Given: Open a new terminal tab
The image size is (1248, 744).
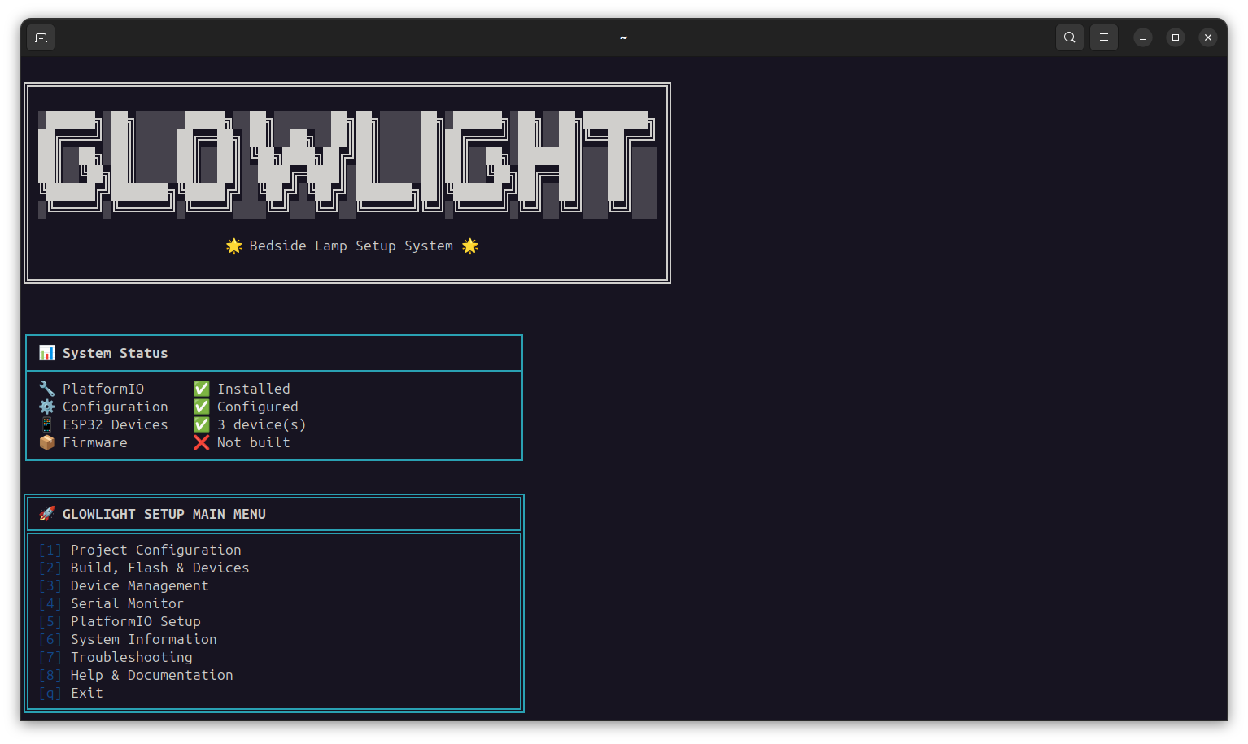Looking at the screenshot, I should pos(41,37).
